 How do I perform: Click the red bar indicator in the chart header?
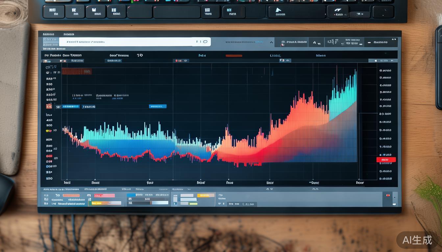pos(234,56)
